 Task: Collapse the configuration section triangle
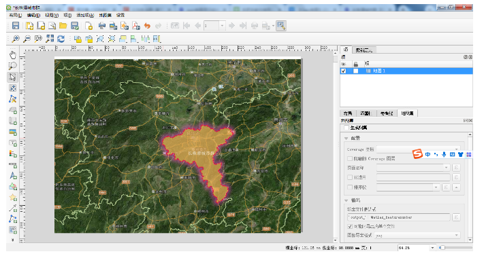coord(346,139)
